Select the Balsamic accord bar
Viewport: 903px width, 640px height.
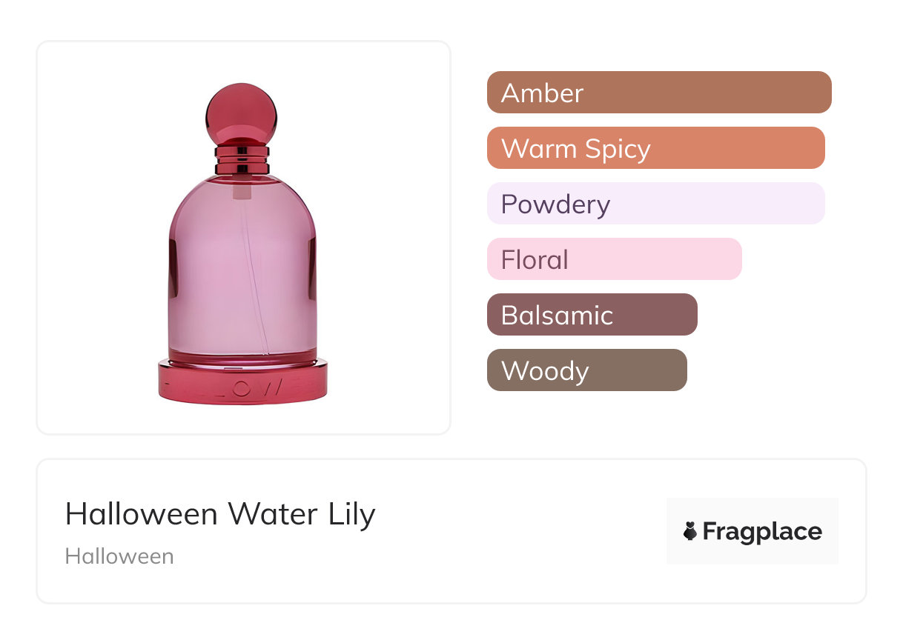pos(592,315)
